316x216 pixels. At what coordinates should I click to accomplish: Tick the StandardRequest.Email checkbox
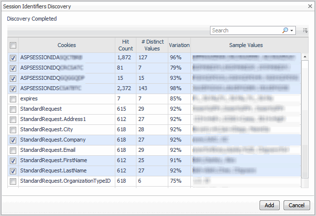tap(13, 150)
